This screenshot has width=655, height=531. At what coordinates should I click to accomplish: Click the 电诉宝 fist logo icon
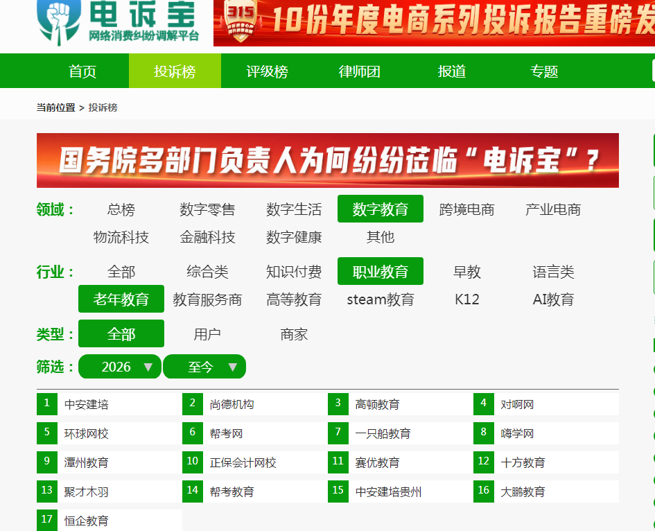59,21
